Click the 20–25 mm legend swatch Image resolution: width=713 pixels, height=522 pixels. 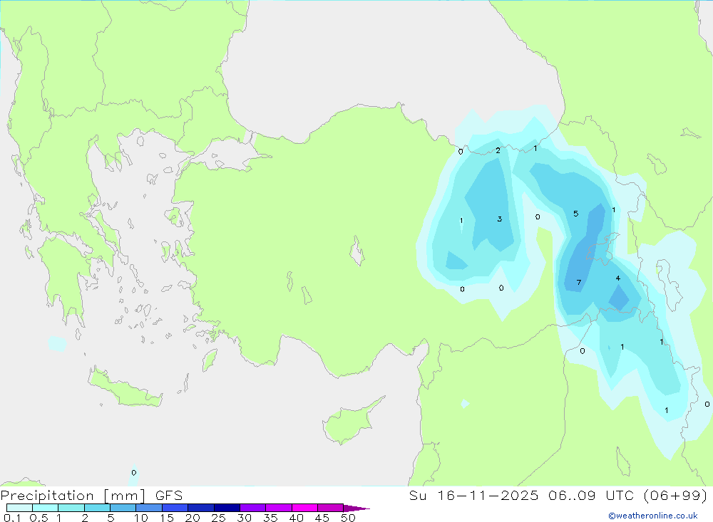201,508
